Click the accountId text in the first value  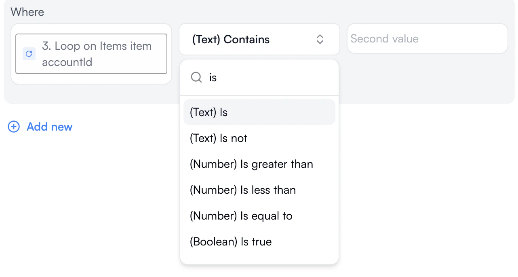[x=67, y=62]
